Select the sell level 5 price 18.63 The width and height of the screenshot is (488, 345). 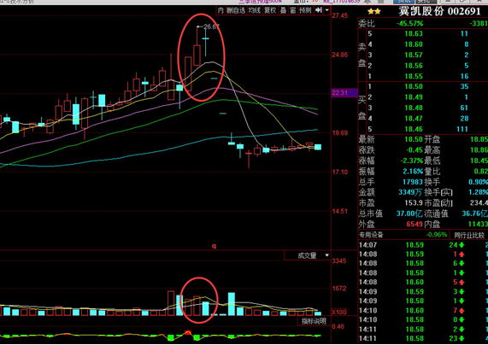pos(414,33)
